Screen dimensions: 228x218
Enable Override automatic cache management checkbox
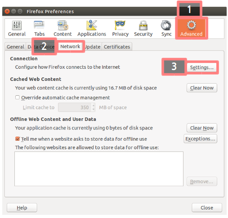pyautogui.click(x=18, y=98)
